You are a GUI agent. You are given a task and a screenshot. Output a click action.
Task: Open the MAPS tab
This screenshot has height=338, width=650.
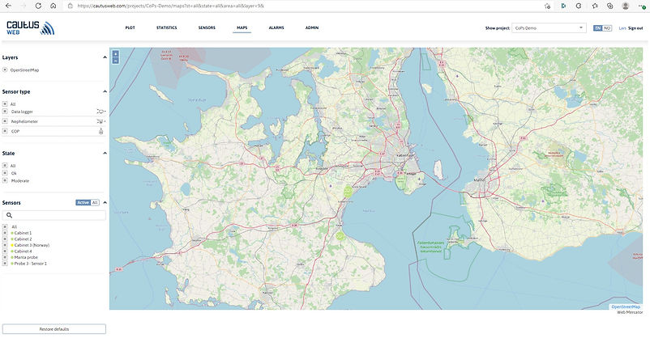(x=242, y=27)
